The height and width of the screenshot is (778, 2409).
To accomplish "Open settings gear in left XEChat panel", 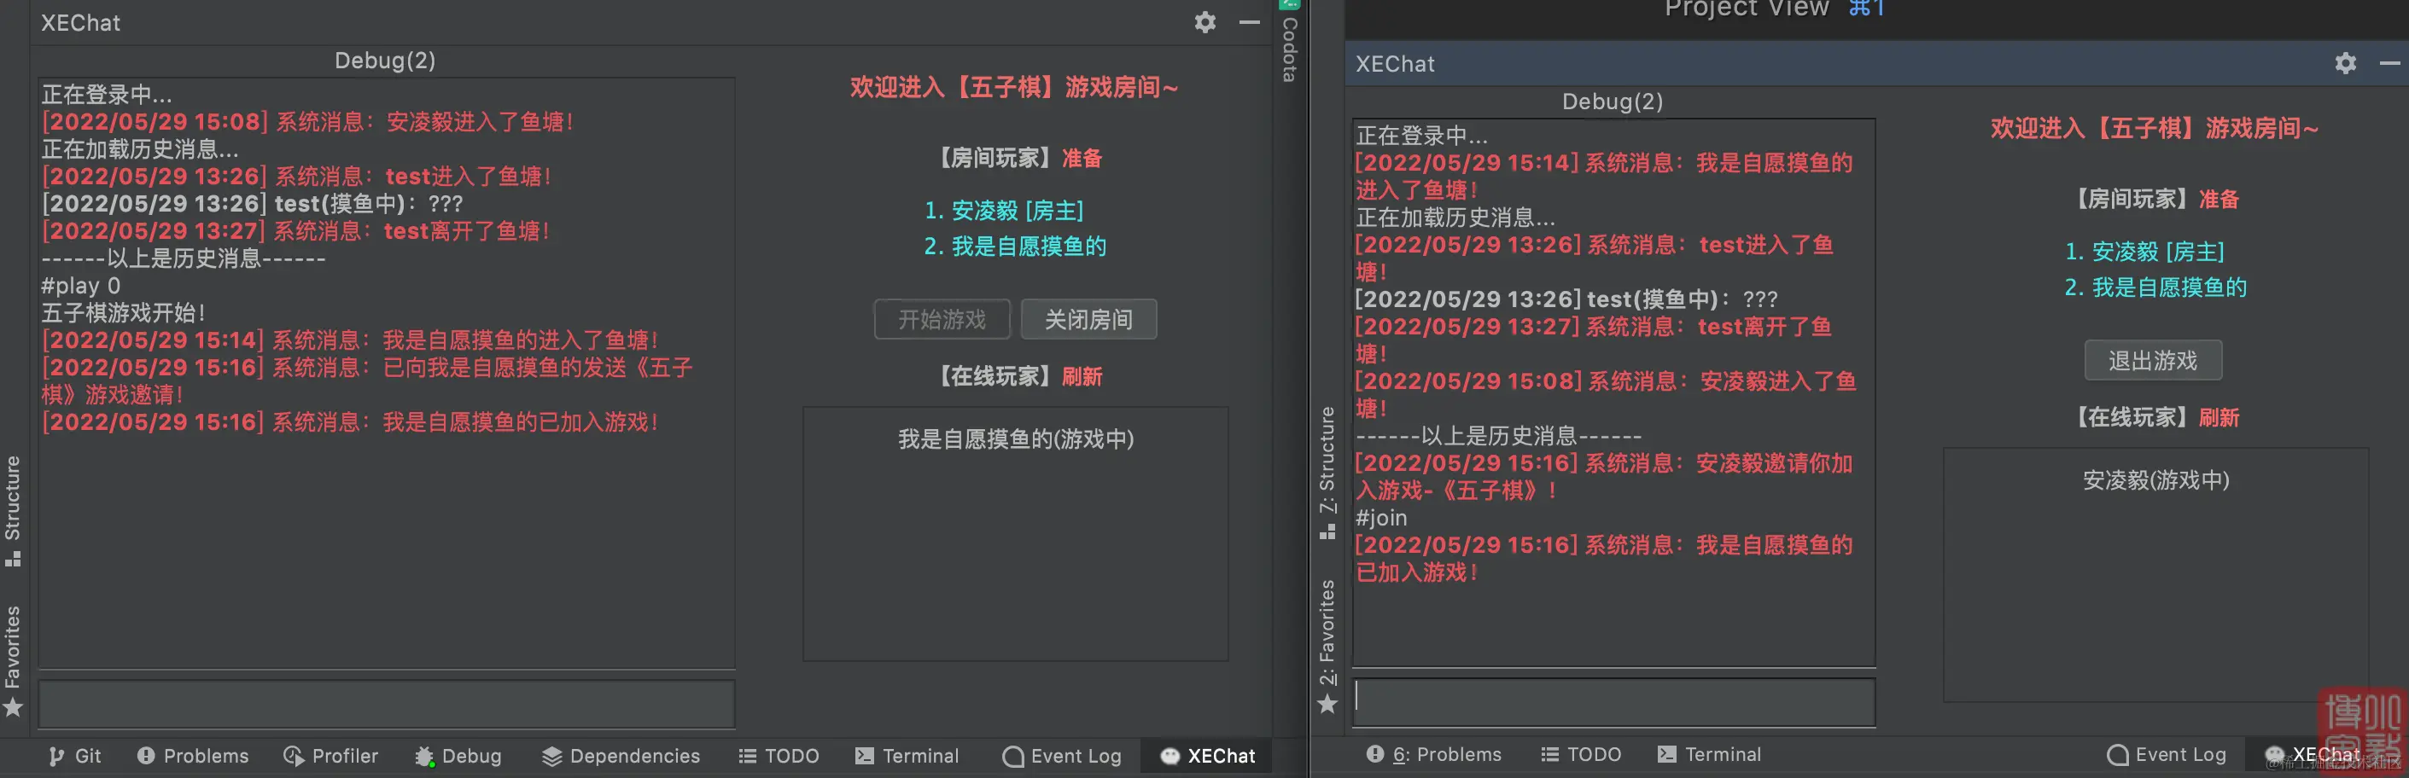I will [1204, 22].
